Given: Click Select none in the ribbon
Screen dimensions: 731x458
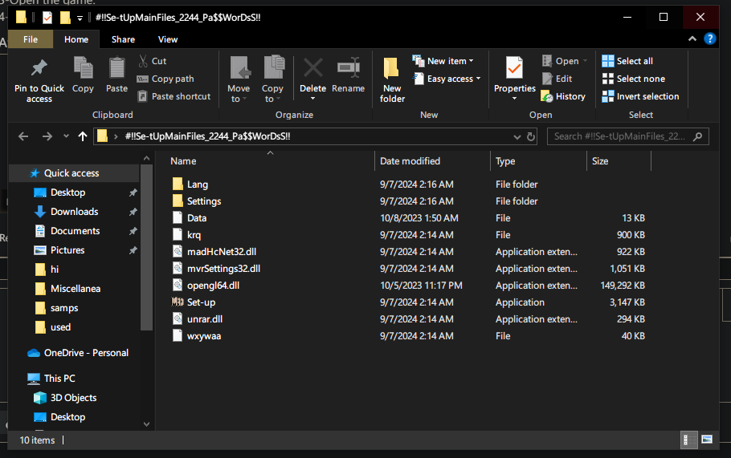Looking at the screenshot, I should 634,79.
